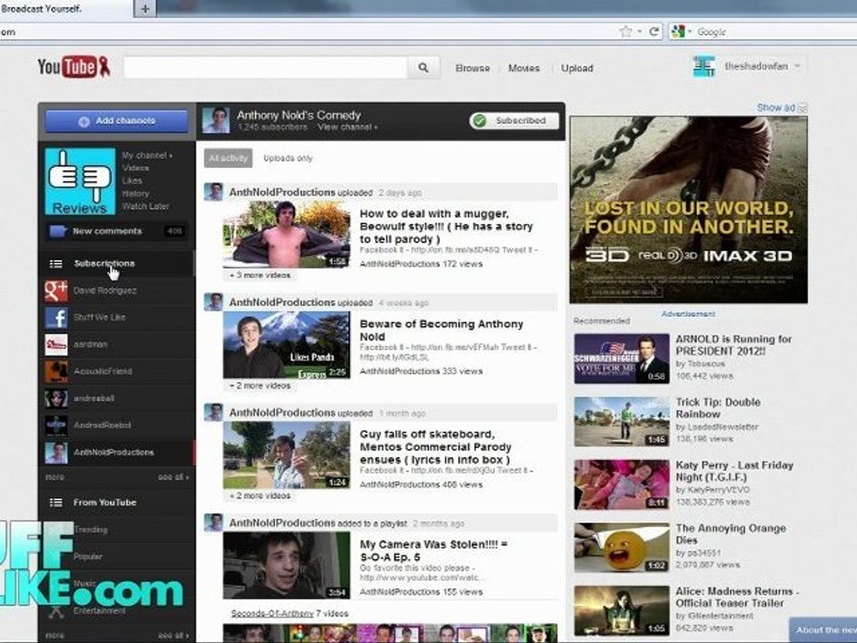Click the browser address bar
This screenshot has width=857, height=643.
click(309, 32)
